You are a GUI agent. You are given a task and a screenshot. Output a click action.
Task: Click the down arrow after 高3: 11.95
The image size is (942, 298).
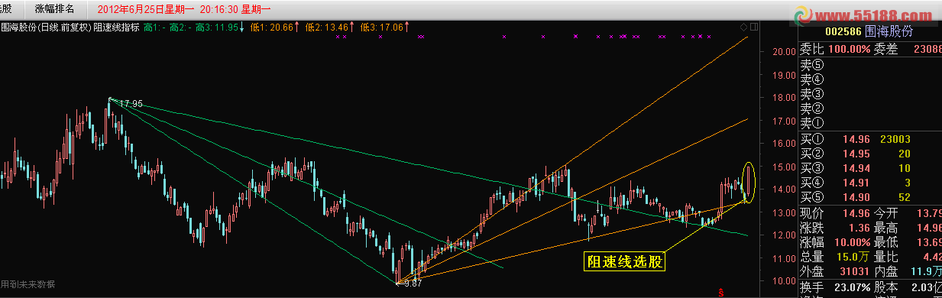click(242, 28)
